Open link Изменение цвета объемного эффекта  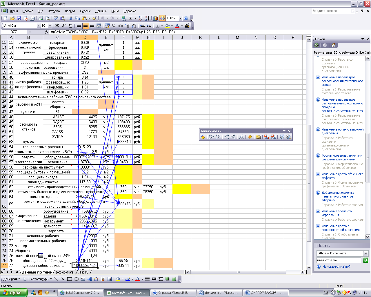[342, 176]
